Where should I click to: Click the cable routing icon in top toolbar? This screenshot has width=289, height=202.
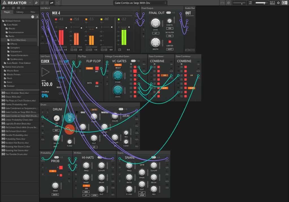coord(52,3)
